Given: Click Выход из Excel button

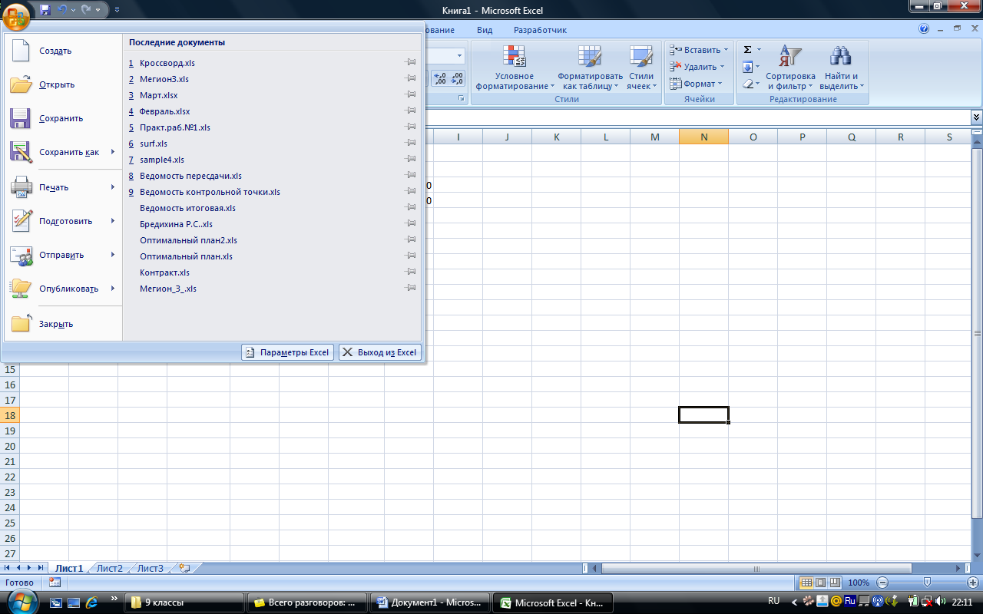Looking at the screenshot, I should (x=380, y=352).
